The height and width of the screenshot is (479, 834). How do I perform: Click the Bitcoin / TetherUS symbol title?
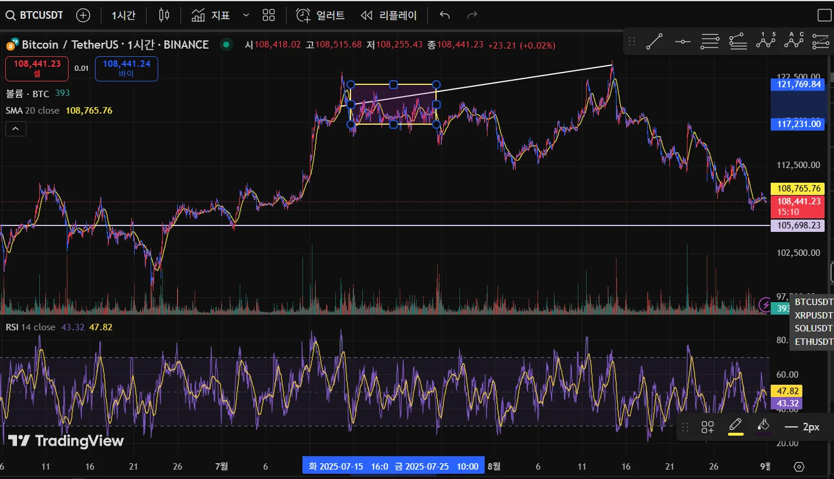click(115, 45)
